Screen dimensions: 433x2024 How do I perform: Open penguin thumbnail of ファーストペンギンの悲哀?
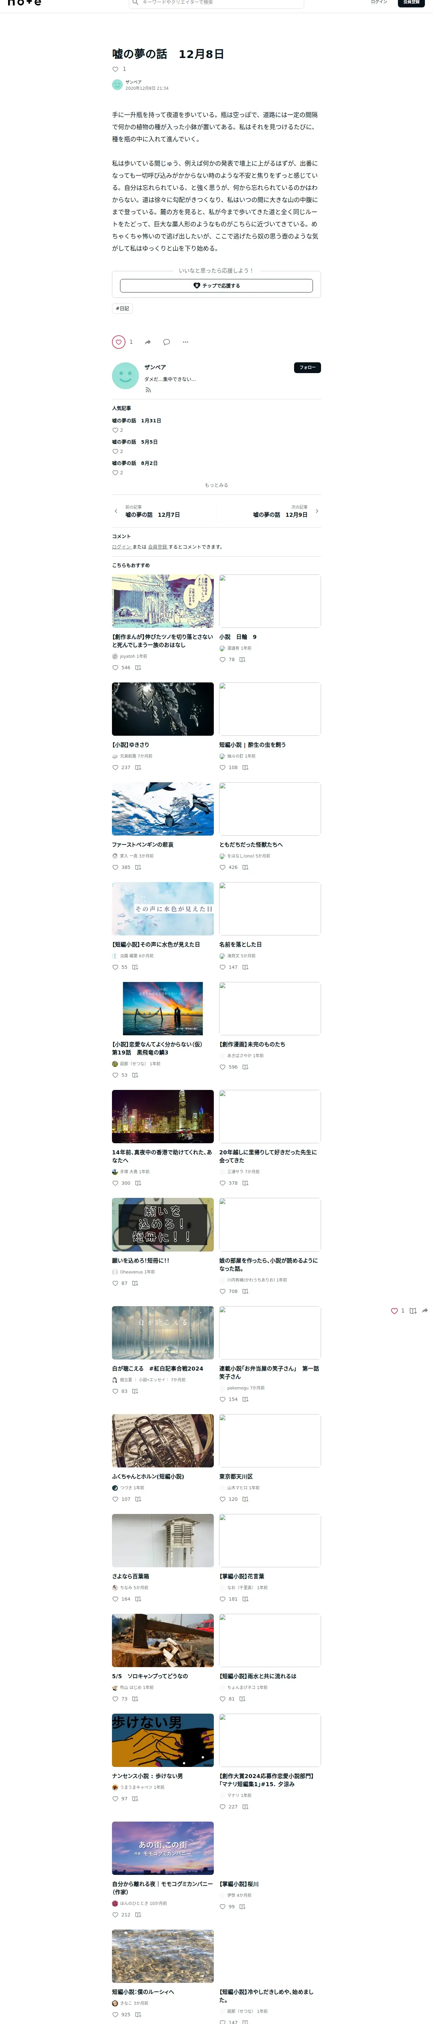point(163,809)
